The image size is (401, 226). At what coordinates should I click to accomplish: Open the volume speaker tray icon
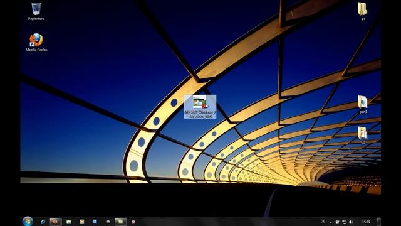352,222
